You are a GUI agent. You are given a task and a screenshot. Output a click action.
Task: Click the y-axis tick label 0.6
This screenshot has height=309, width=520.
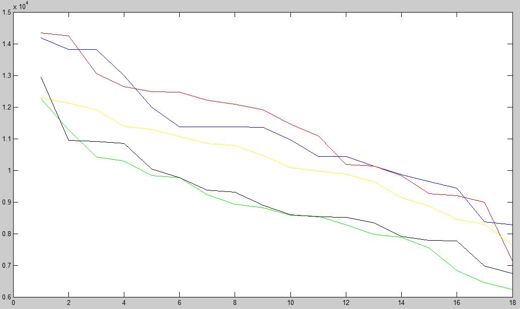click(6, 297)
